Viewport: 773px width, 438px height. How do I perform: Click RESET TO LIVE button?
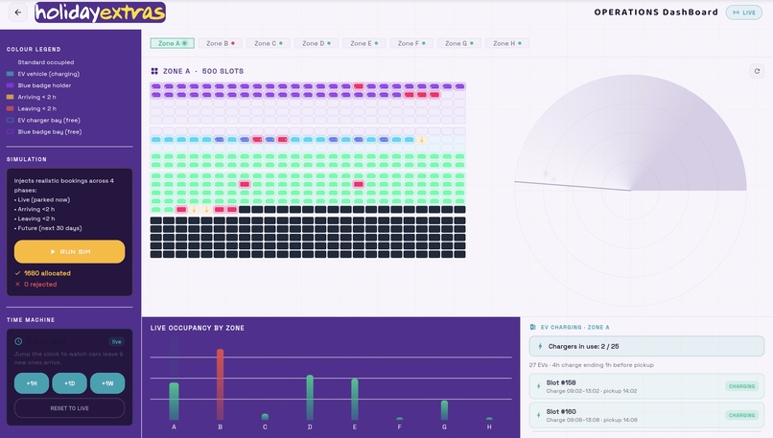(69, 408)
